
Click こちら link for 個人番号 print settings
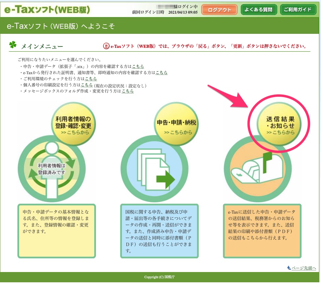[x=87, y=85]
